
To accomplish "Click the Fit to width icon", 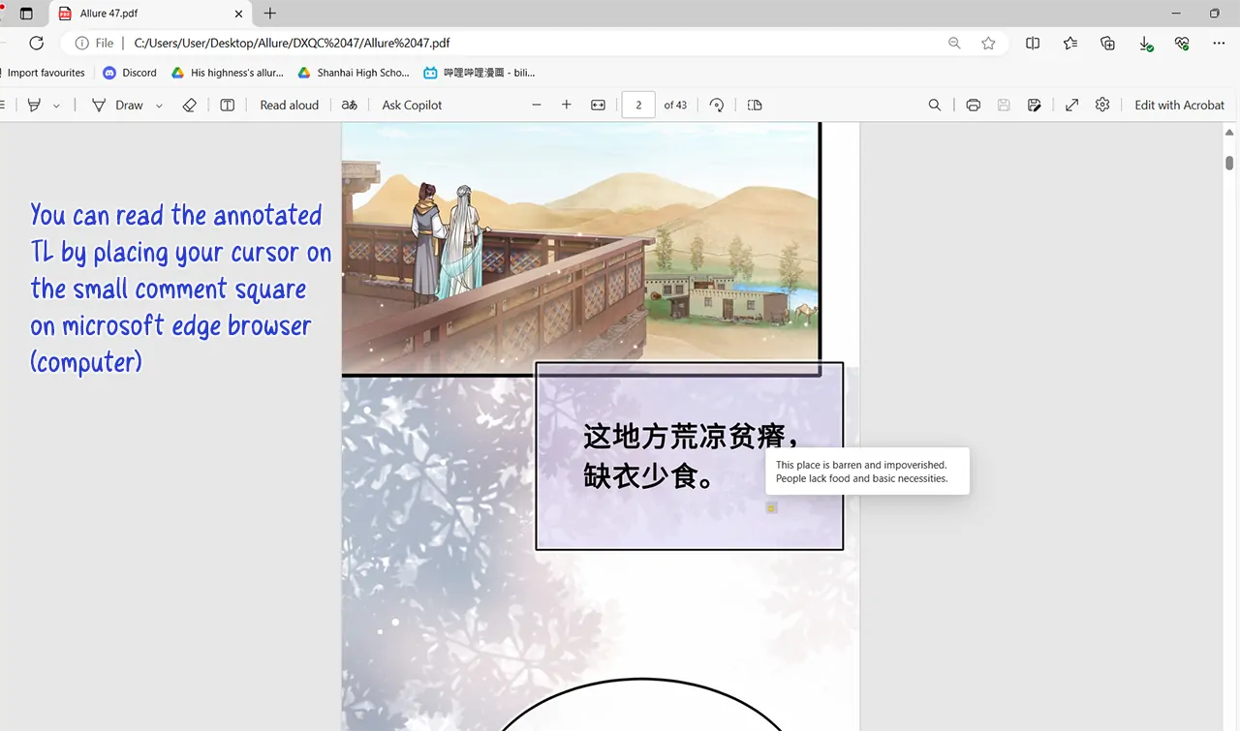I will [x=598, y=105].
